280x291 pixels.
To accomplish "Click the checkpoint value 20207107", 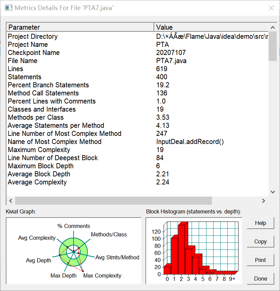I will click(171, 53).
